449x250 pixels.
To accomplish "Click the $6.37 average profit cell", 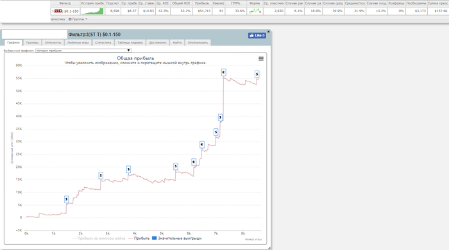I will (x=129, y=11).
